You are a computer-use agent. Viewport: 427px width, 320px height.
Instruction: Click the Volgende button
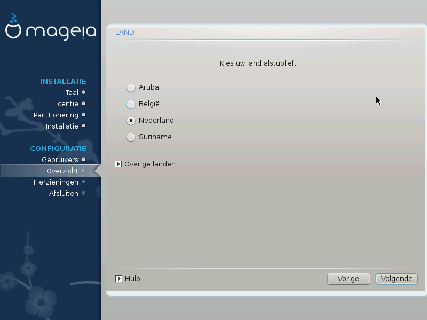397,279
